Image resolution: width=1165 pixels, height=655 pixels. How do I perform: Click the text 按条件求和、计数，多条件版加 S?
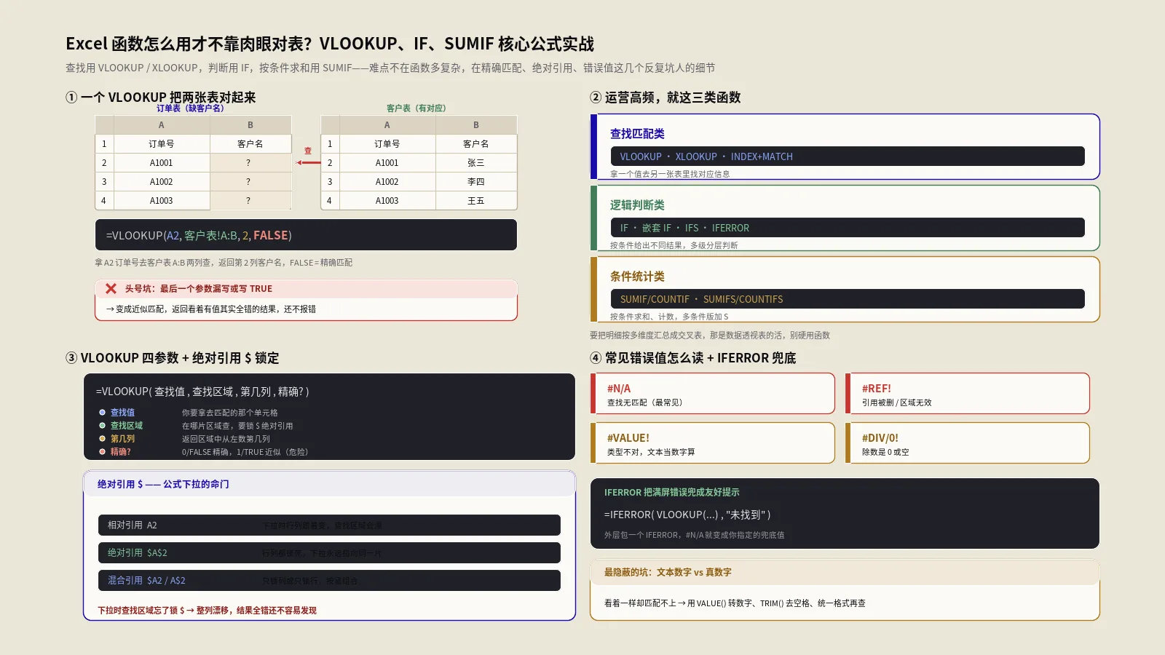669,317
